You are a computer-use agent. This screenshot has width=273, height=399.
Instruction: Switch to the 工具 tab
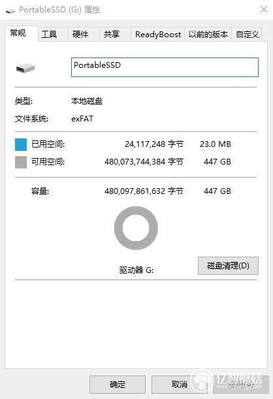coord(49,35)
